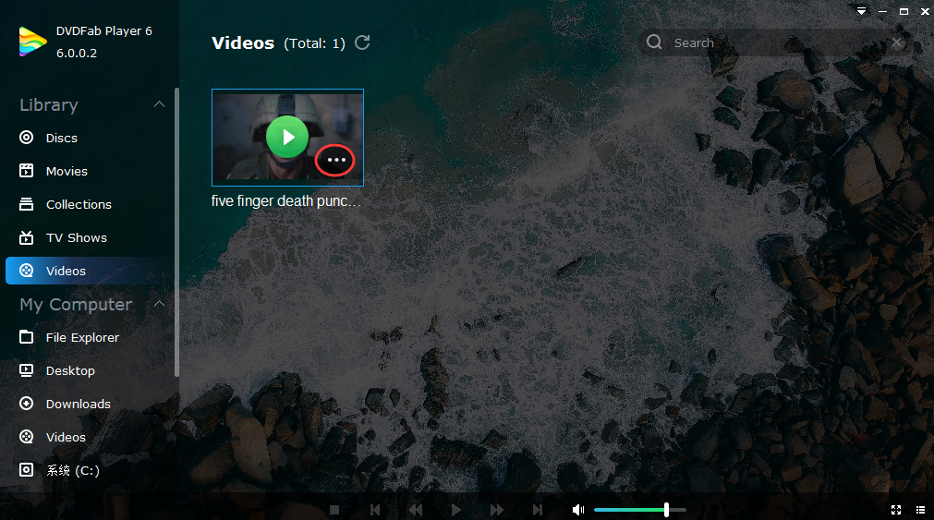Skip to previous track
934x520 pixels.
[x=375, y=510]
